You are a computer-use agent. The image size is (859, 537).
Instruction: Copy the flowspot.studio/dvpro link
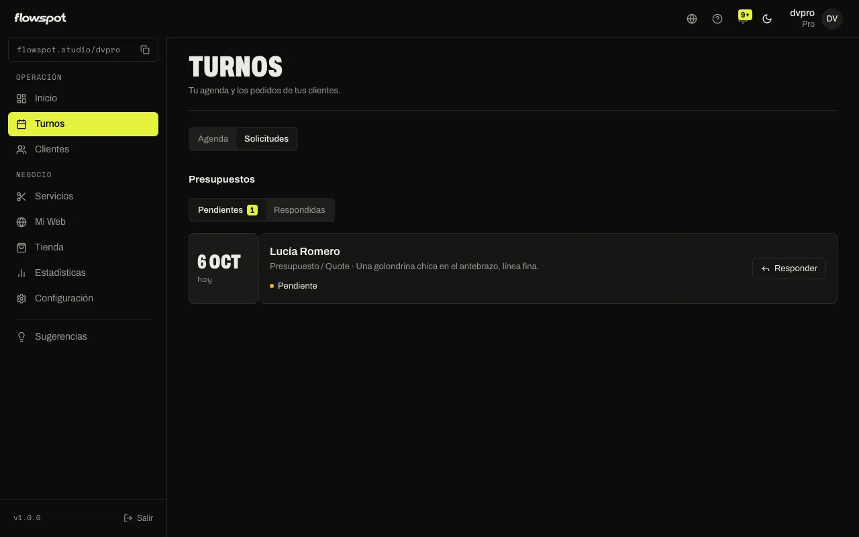[x=145, y=50]
